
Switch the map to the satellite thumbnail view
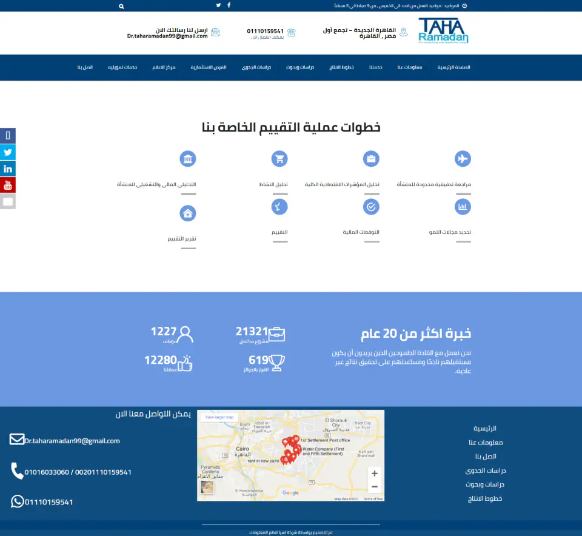pos(207,487)
